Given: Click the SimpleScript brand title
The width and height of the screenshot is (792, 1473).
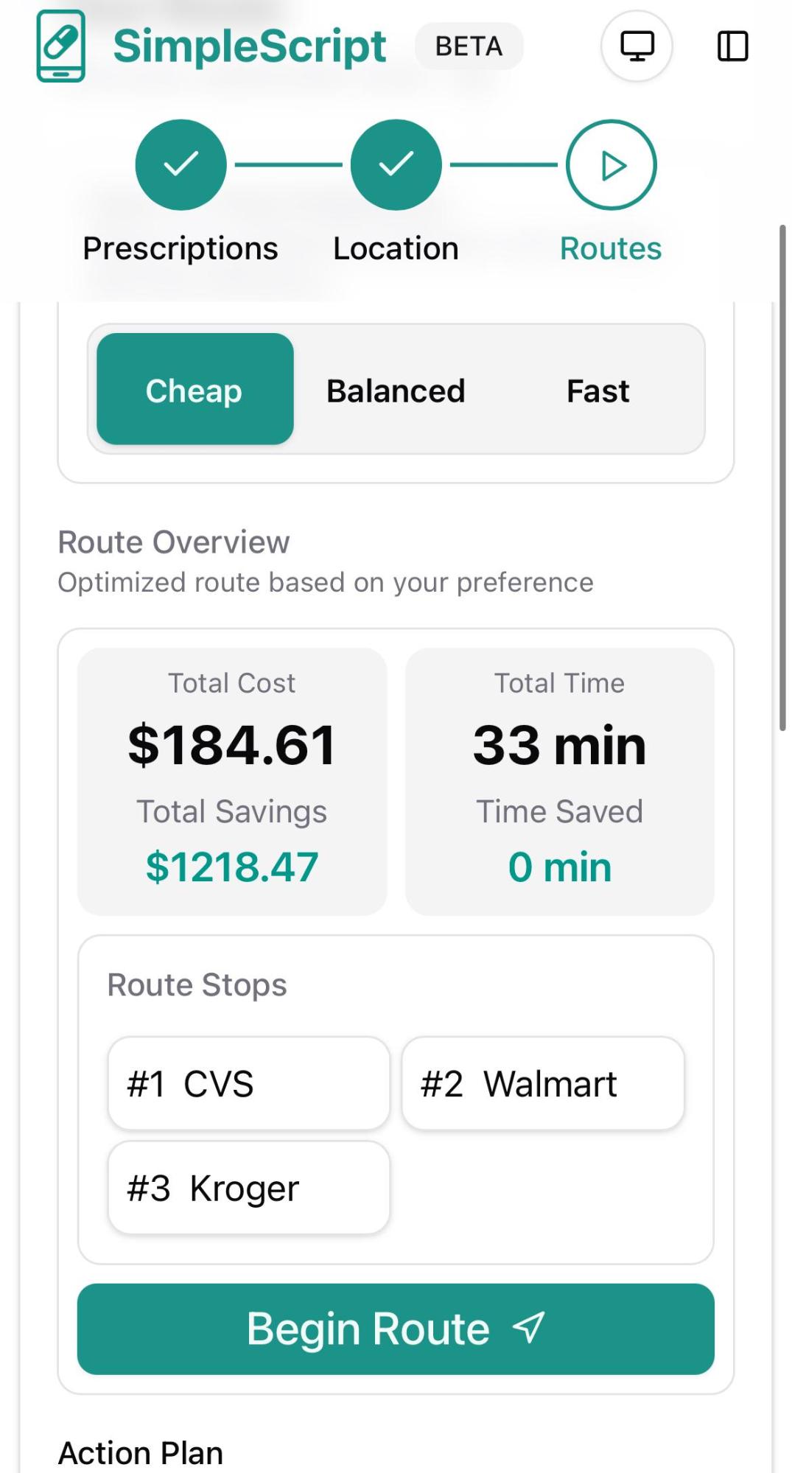Looking at the screenshot, I should [250, 46].
